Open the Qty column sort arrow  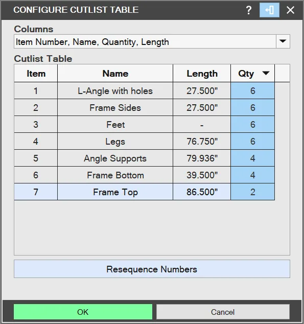266,73
